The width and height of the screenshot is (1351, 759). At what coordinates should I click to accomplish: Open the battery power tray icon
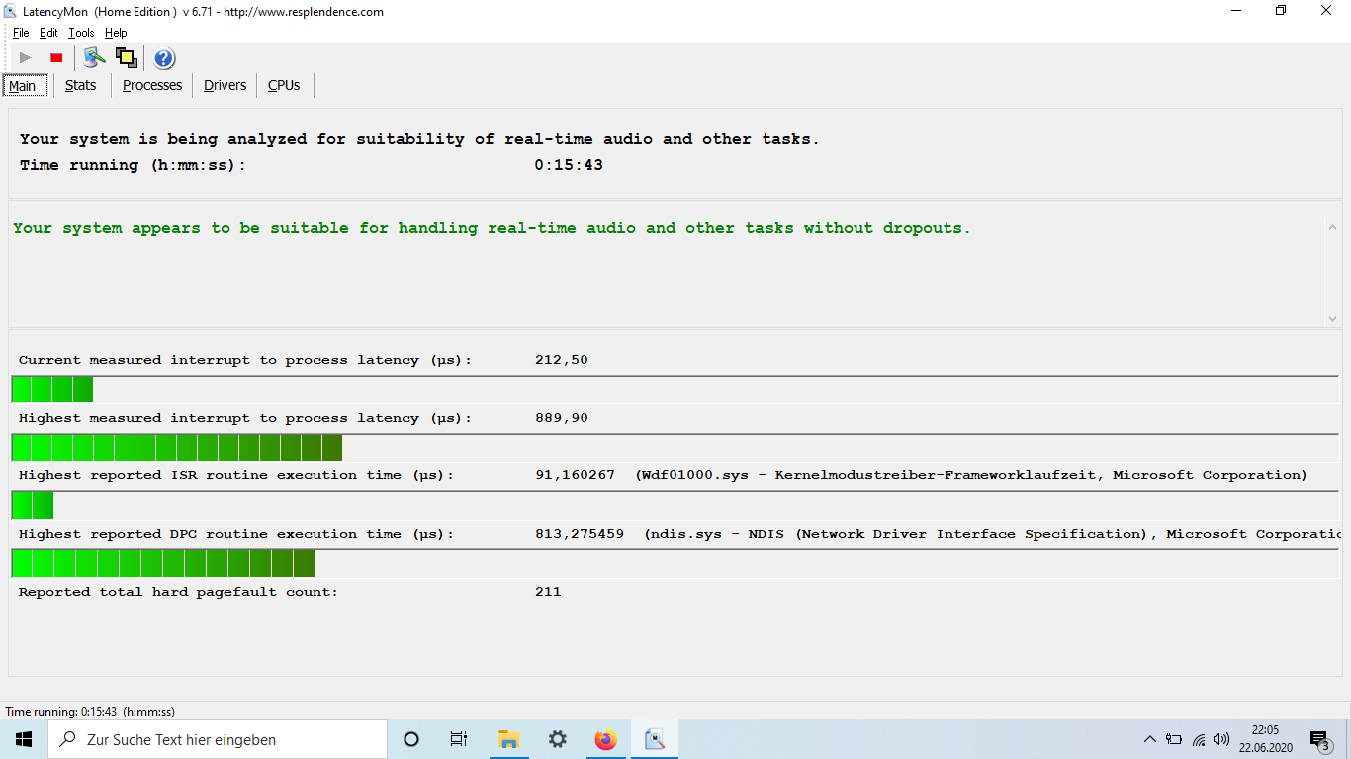click(1174, 739)
